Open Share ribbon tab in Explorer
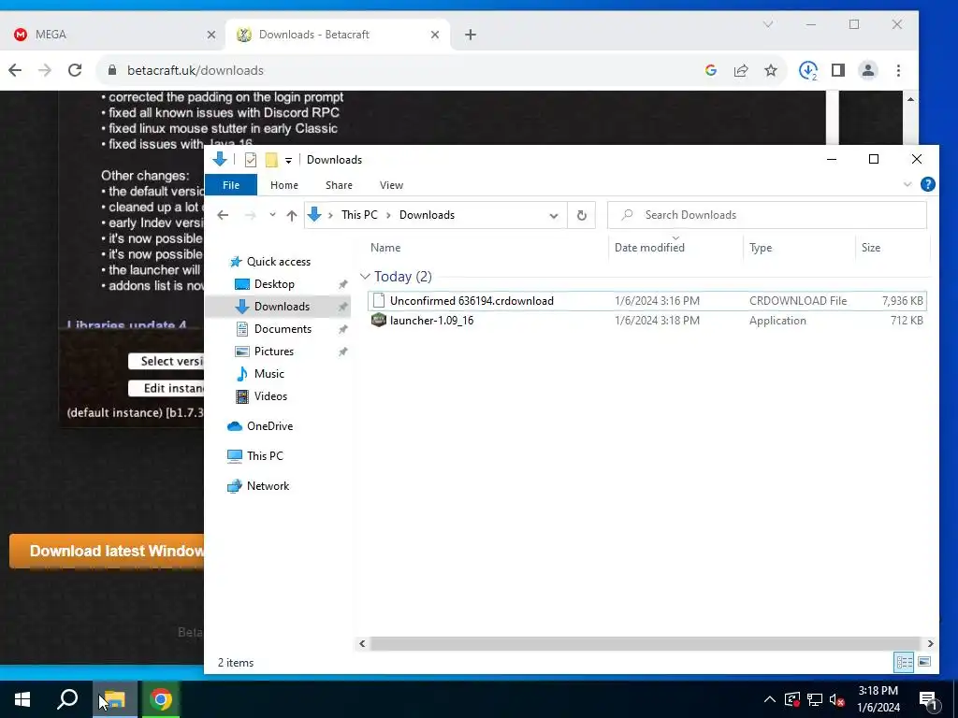958x718 pixels. tap(339, 185)
